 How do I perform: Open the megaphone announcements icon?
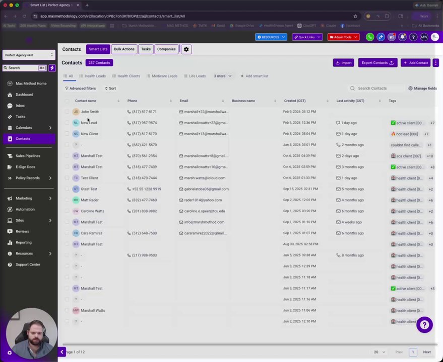click(x=392, y=37)
